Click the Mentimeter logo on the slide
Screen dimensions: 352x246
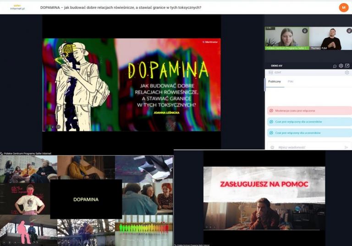pos(210,42)
